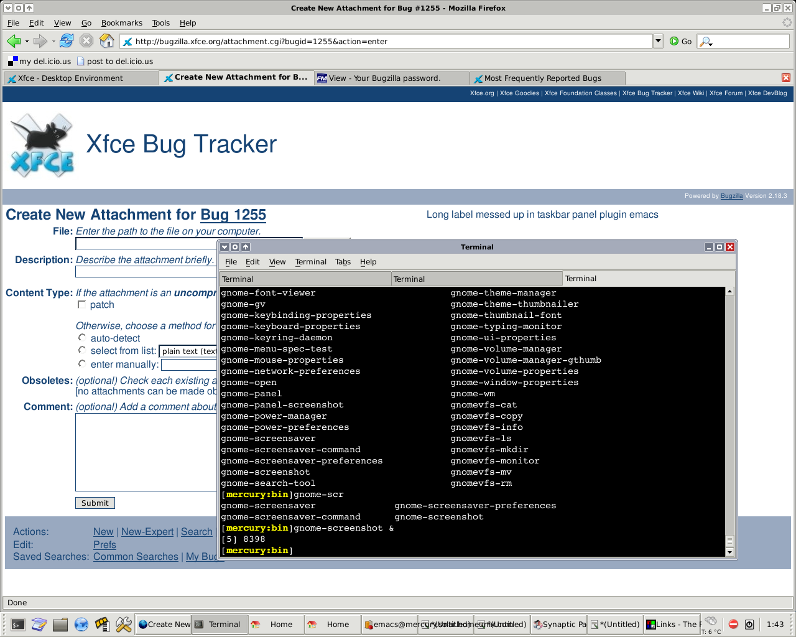Open the settings tools panel launcher icon

click(x=124, y=625)
